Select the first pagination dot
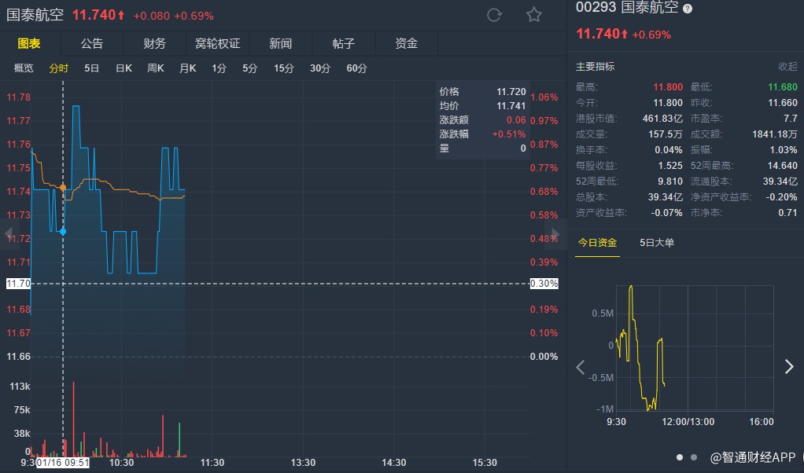Image resolution: width=804 pixels, height=473 pixels. pyautogui.click(x=680, y=456)
